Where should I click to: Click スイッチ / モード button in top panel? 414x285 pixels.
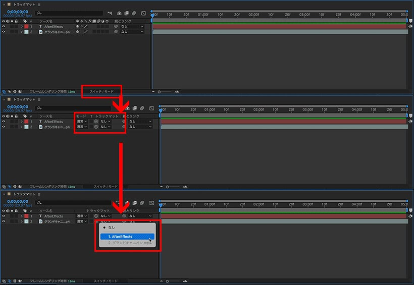(101, 92)
